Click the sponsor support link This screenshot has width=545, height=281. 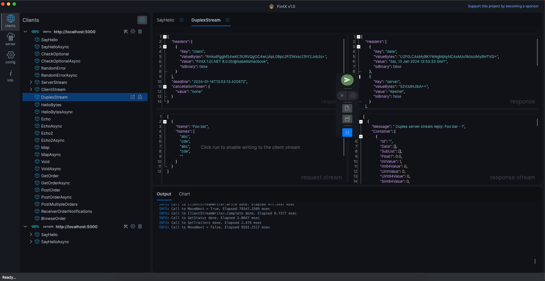tap(503, 6)
